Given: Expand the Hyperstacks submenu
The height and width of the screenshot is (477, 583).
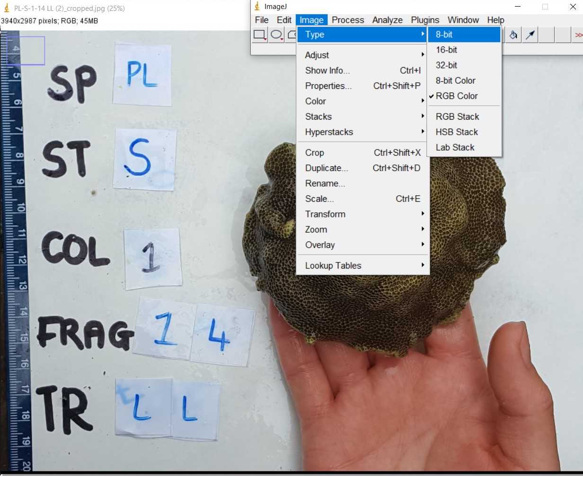Looking at the screenshot, I should tap(362, 132).
